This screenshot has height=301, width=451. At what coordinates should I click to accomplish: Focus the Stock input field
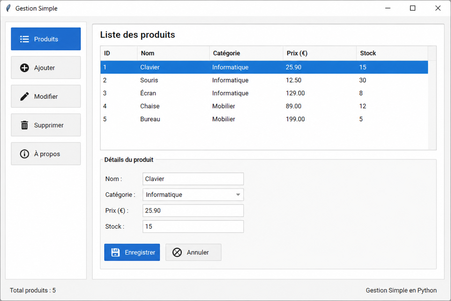tap(193, 226)
